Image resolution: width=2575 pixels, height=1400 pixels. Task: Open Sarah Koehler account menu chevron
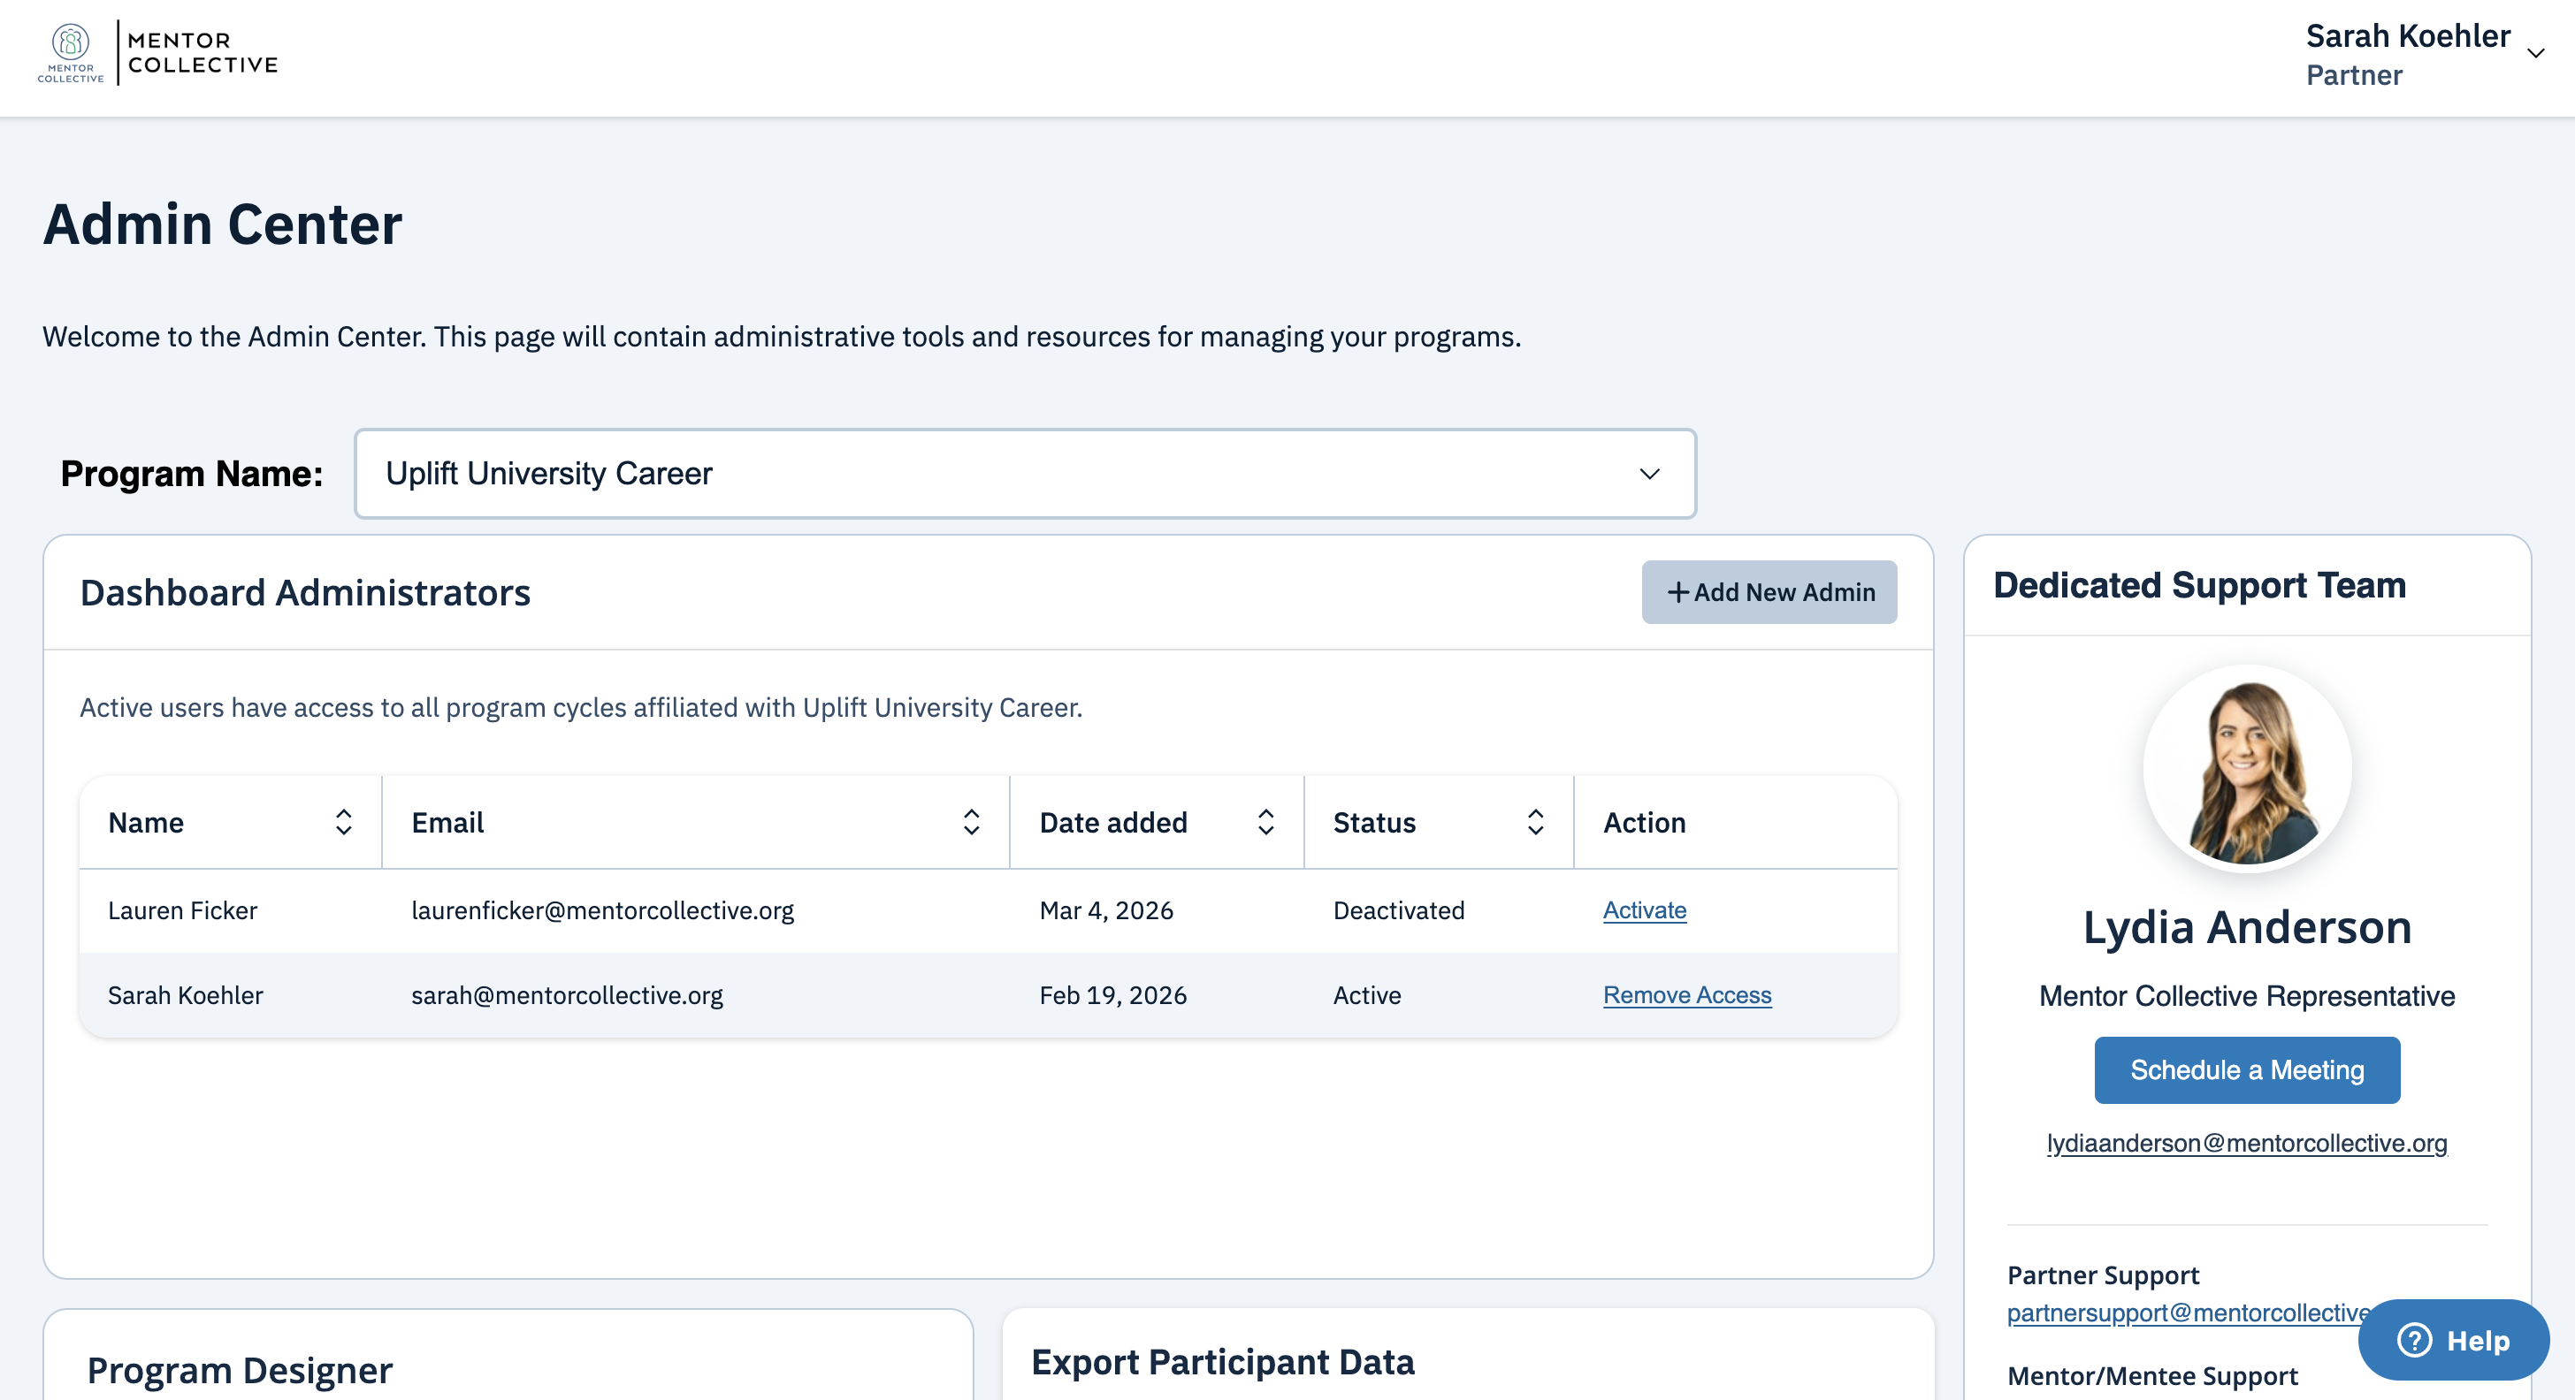click(x=2536, y=53)
